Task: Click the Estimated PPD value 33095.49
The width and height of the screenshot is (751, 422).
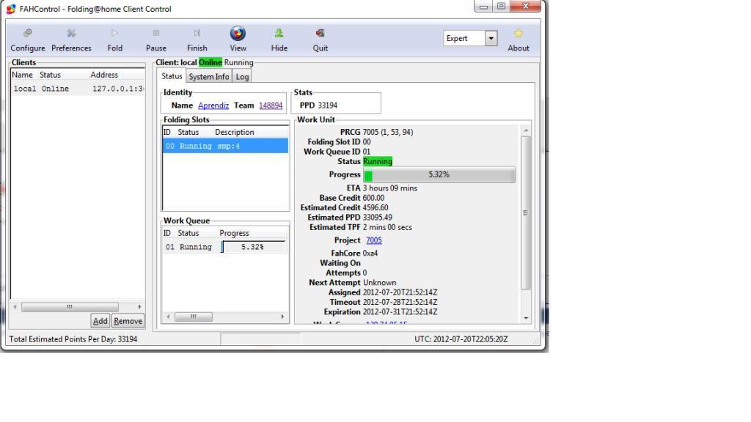Action: click(x=378, y=217)
